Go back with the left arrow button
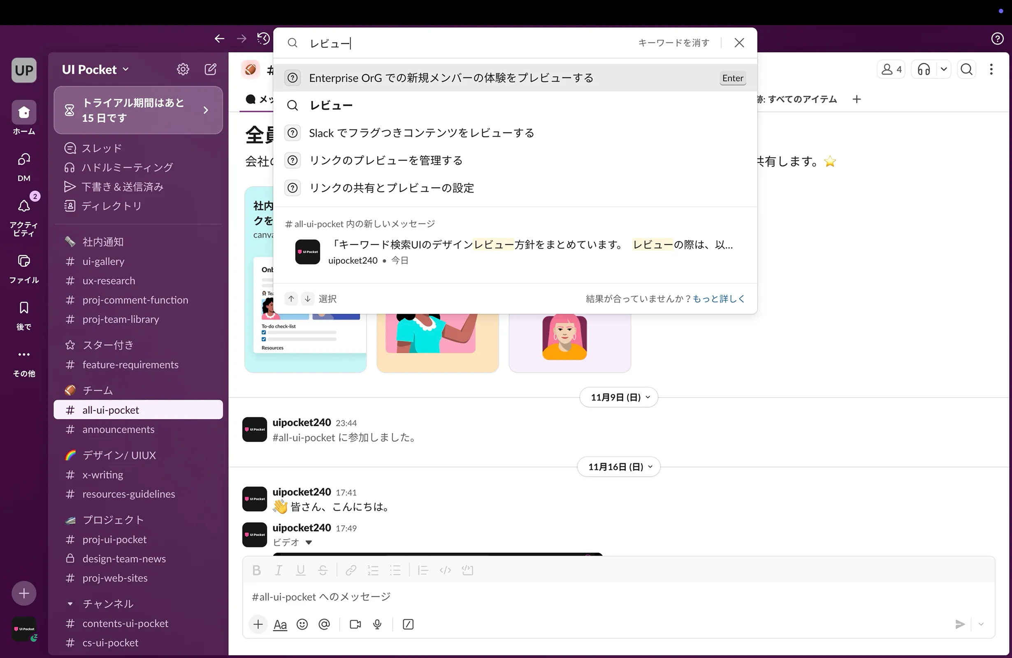This screenshot has height=658, width=1012. 219,39
